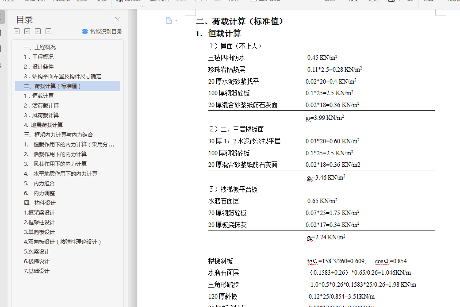Select 3.单向板设计 in outline
Screen dimensions: 460x307
[39, 232]
